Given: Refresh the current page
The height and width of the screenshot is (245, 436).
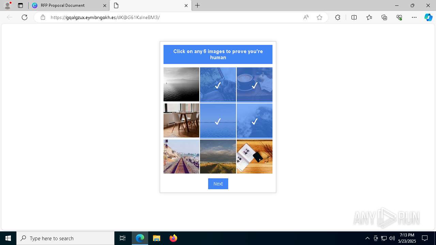Looking at the screenshot, I should 25,17.
